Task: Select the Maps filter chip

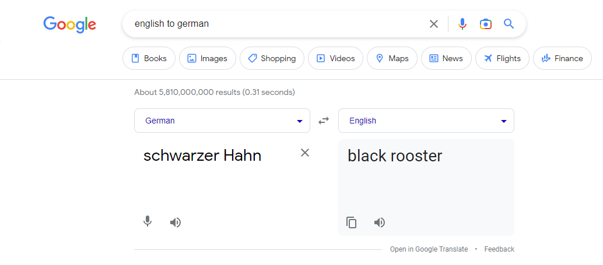Action: [392, 58]
